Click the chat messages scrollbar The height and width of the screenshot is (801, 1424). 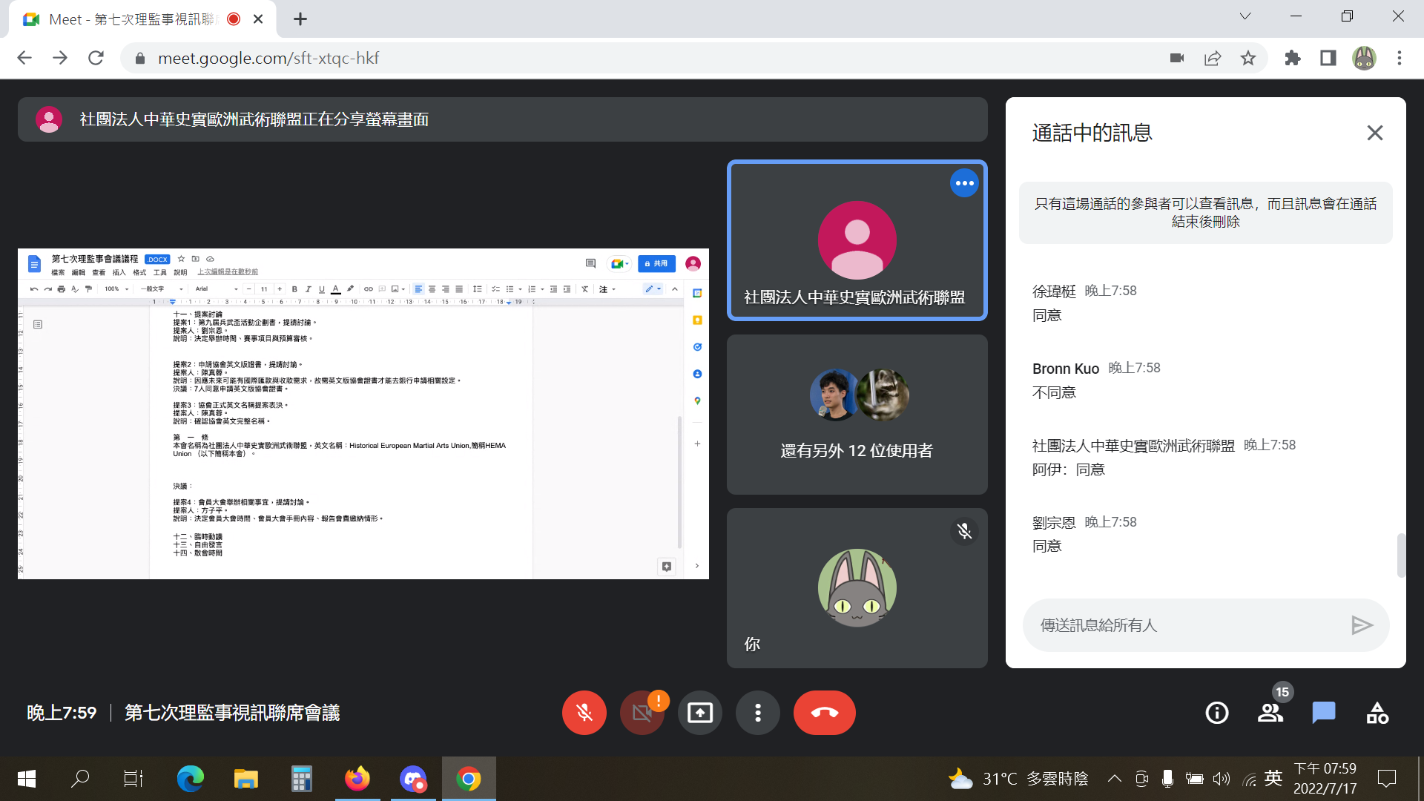click(1400, 555)
